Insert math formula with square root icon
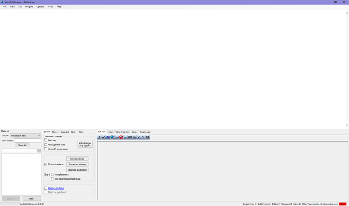 pyautogui.click(x=117, y=137)
